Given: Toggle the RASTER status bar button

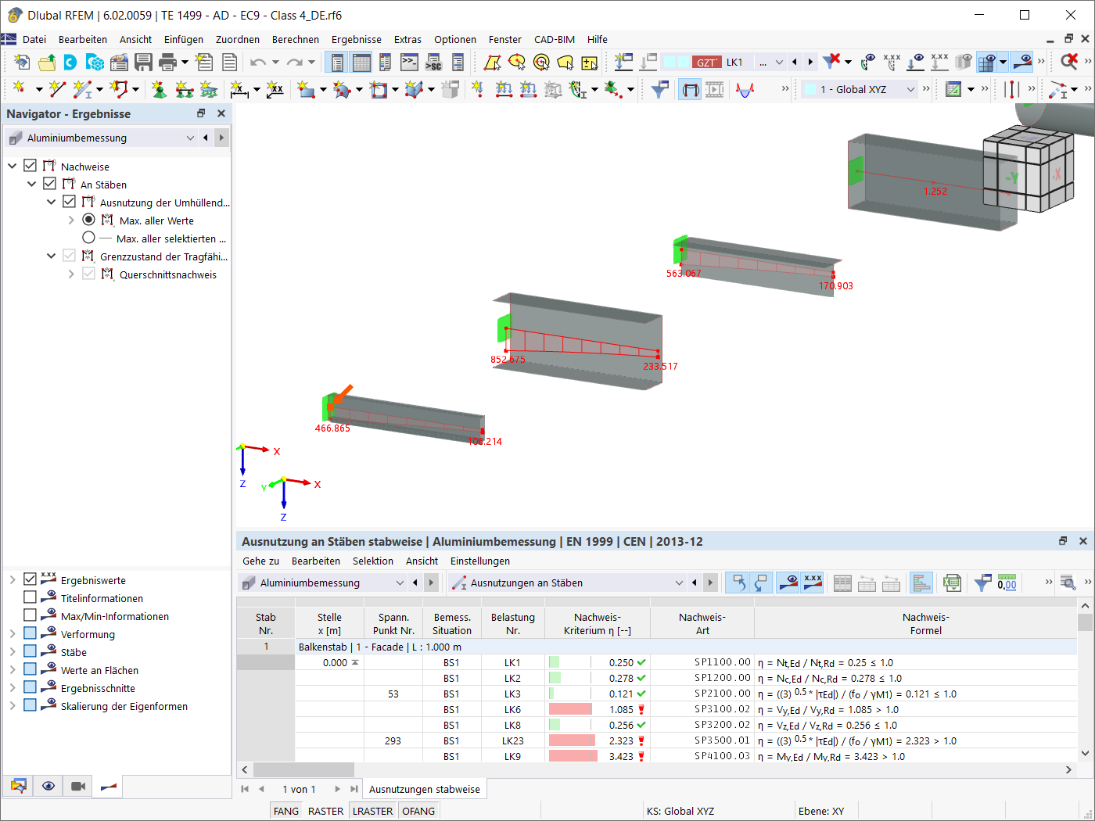Looking at the screenshot, I should click(325, 811).
